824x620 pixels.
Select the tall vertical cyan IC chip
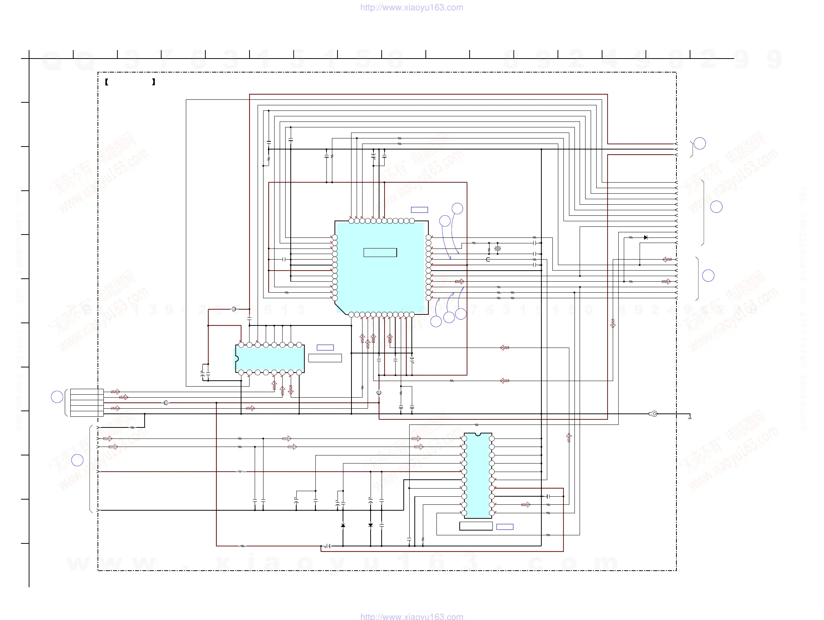point(478,476)
